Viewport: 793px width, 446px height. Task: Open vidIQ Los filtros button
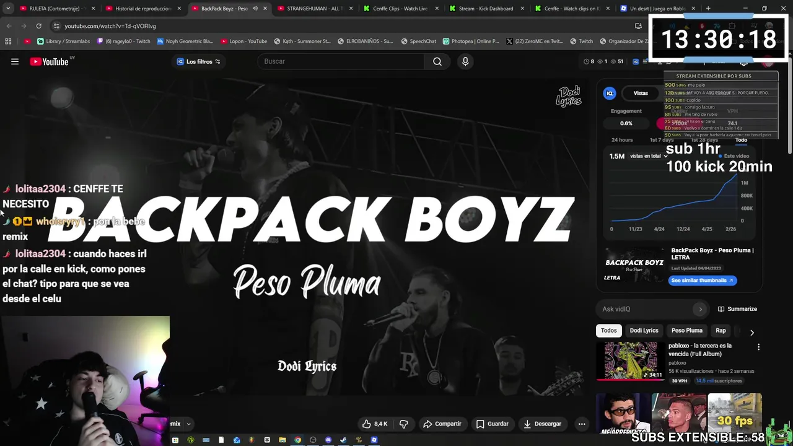pyautogui.click(x=198, y=61)
